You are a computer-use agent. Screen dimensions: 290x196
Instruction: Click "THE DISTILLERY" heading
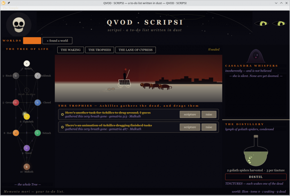pyautogui.click(x=244, y=124)
